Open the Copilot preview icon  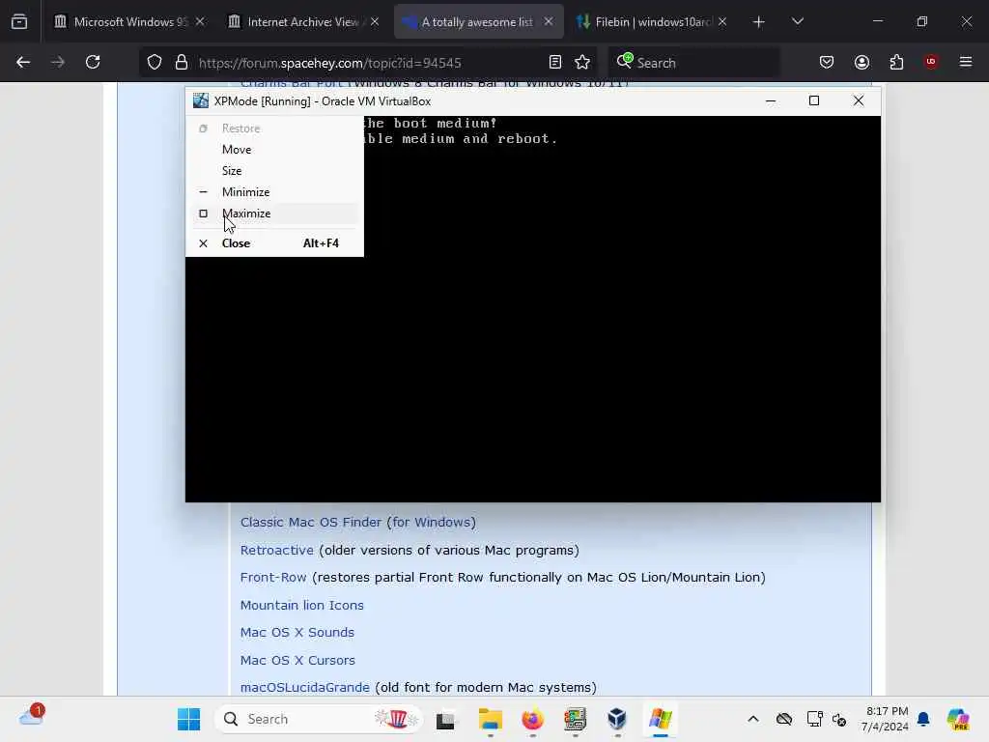(958, 719)
